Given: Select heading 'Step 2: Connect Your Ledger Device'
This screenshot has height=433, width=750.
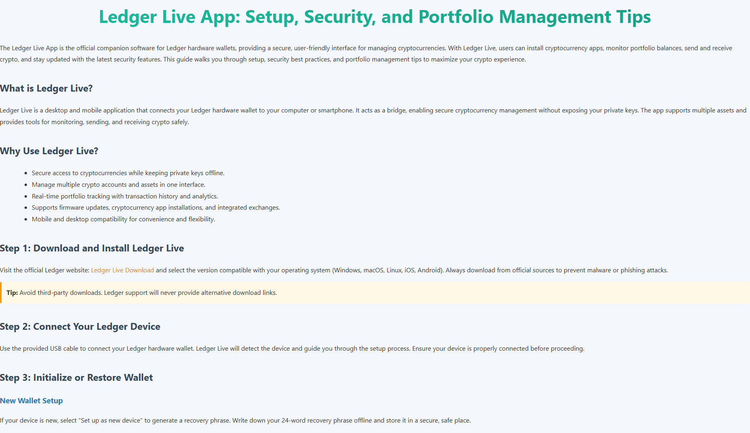Looking at the screenshot, I should point(80,327).
